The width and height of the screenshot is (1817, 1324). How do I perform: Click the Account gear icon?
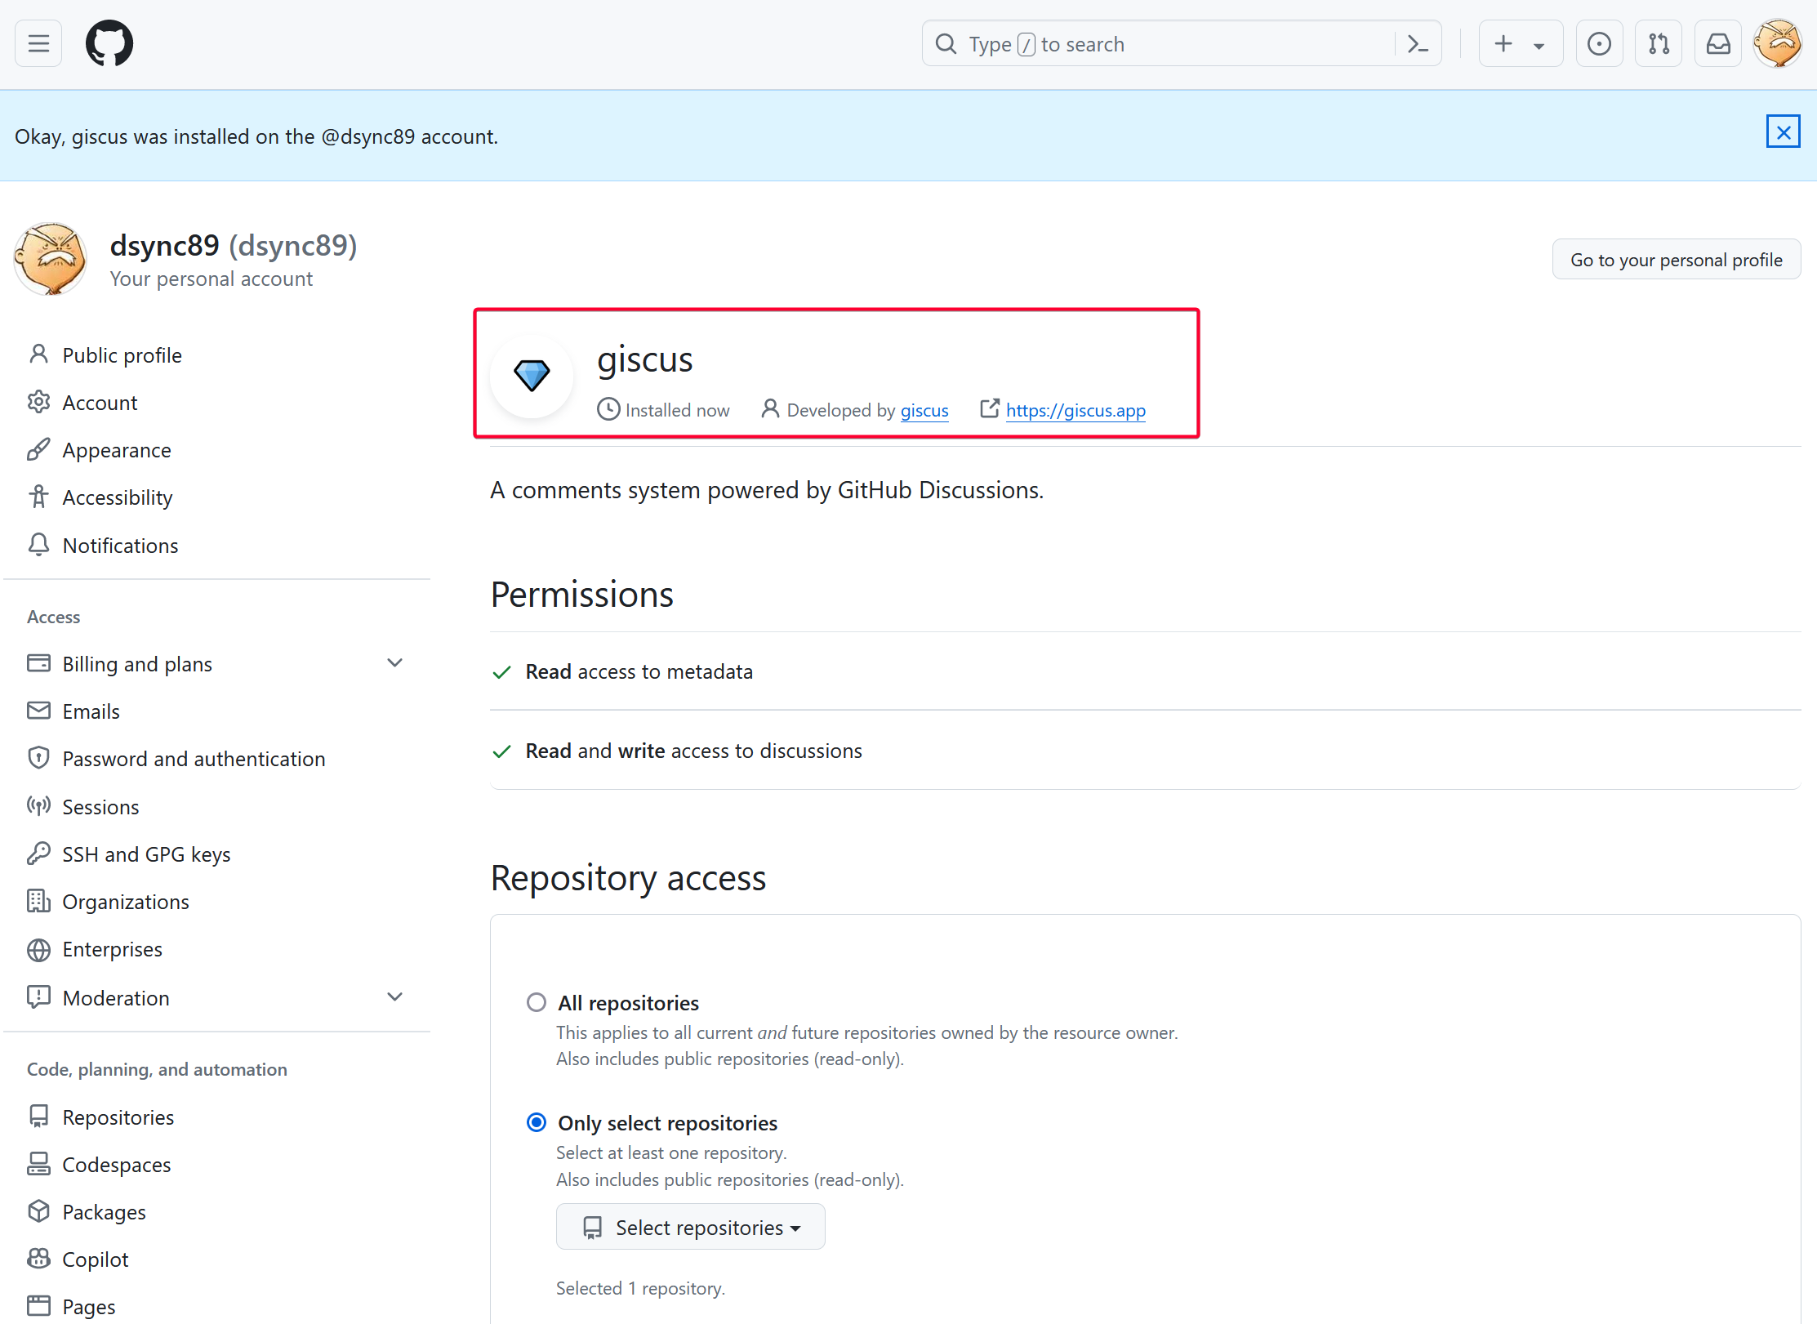coord(38,402)
